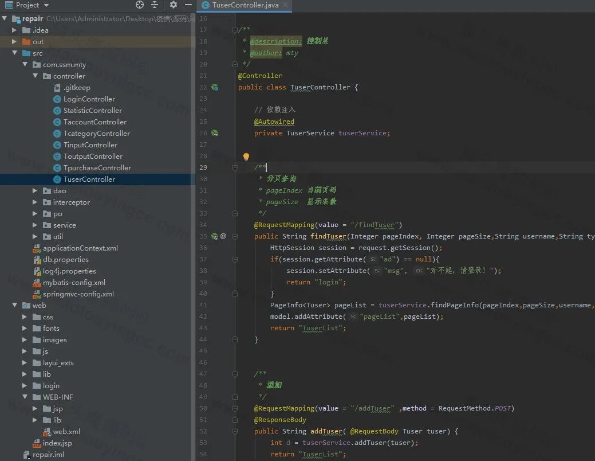
Task: Fold the Javadoc comment at line 47
Action: click(235, 374)
